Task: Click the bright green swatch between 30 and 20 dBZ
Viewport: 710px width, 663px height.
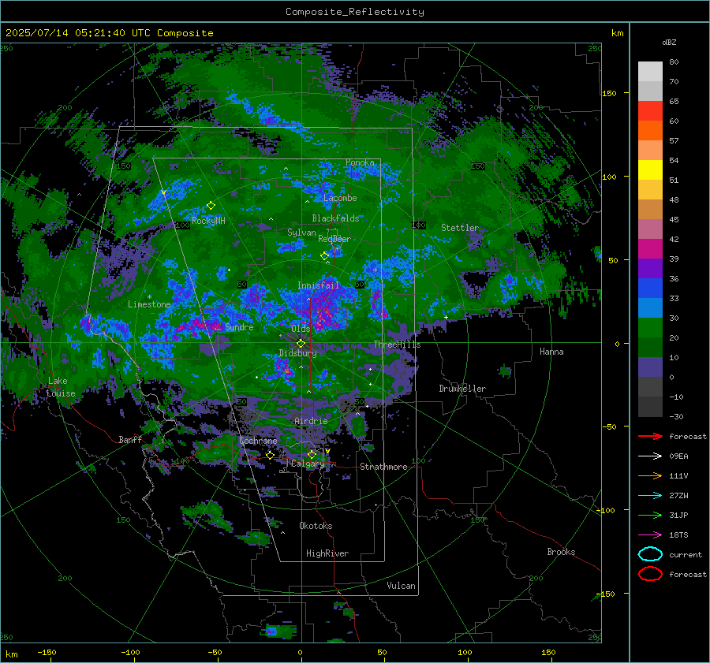Action: 650,327
